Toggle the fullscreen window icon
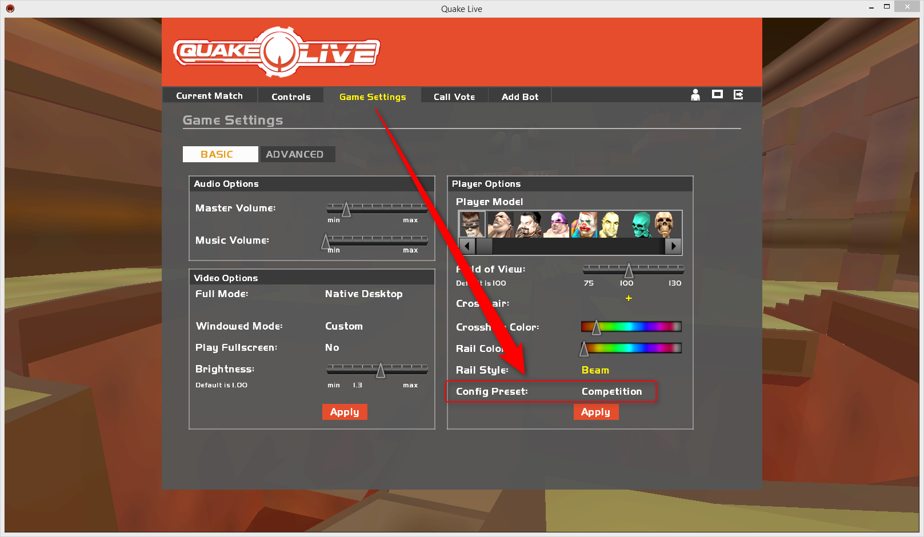Image resolution: width=924 pixels, height=537 pixels. [717, 94]
